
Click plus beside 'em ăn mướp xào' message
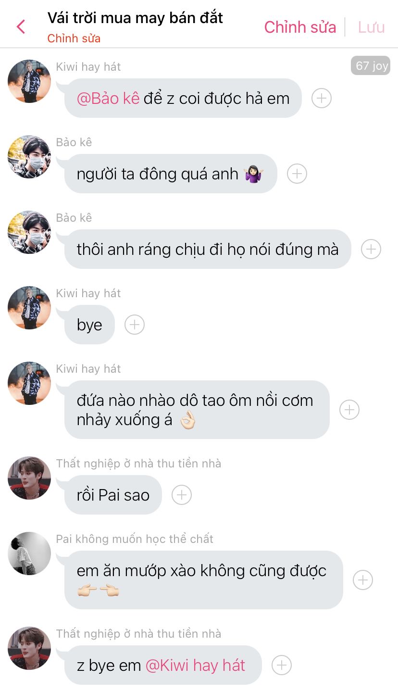[363, 580]
